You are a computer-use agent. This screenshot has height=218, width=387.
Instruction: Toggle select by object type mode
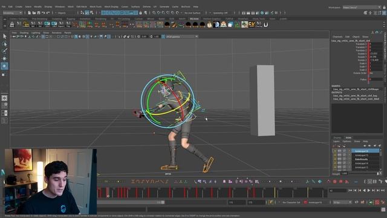pos(87,13)
